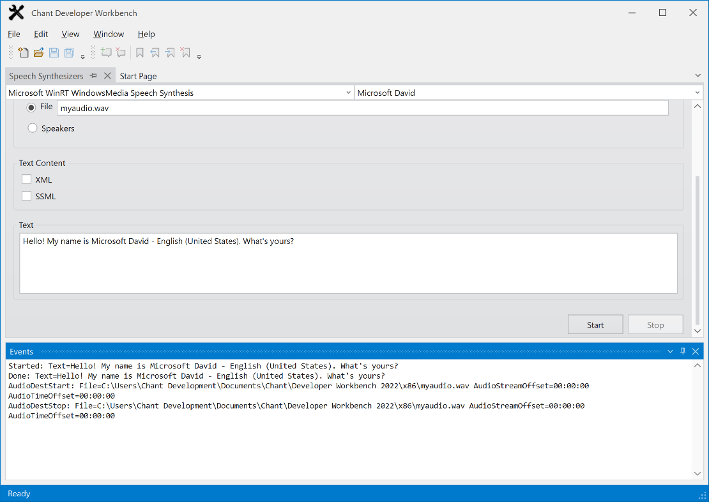Open the Window menu
The width and height of the screenshot is (709, 502).
click(x=109, y=34)
